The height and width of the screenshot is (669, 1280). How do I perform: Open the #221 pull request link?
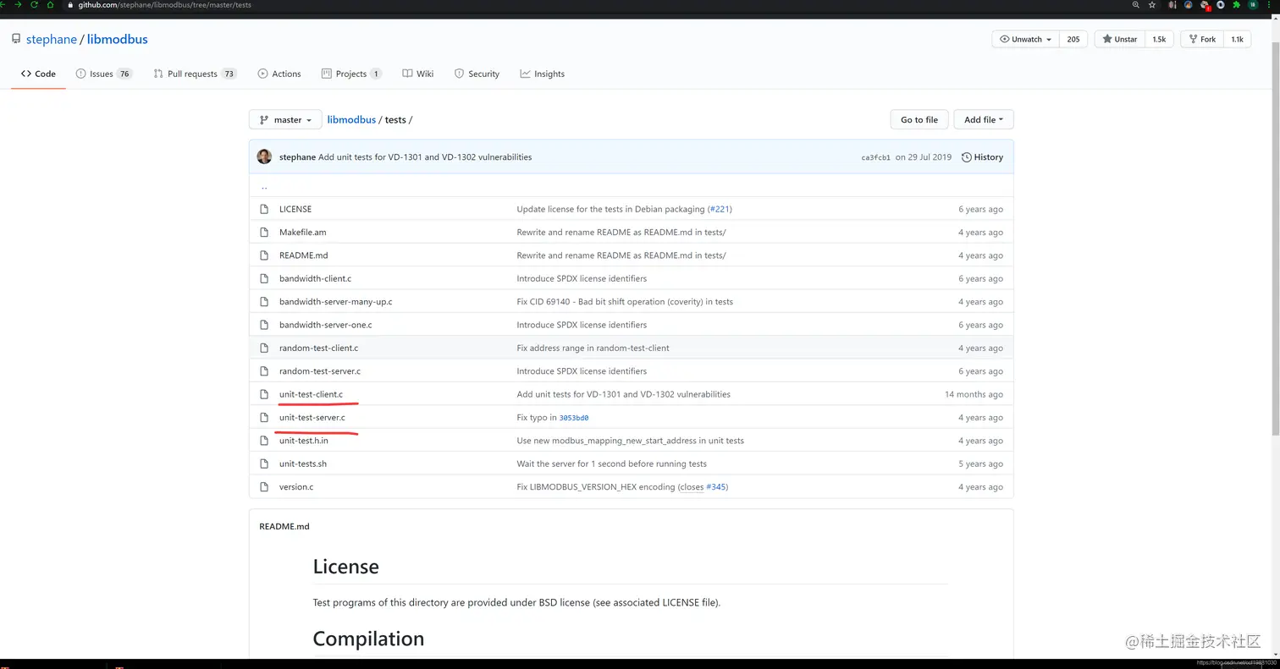[719, 209]
